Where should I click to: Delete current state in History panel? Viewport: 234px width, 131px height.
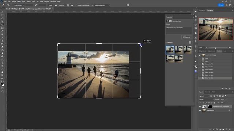[230, 88]
